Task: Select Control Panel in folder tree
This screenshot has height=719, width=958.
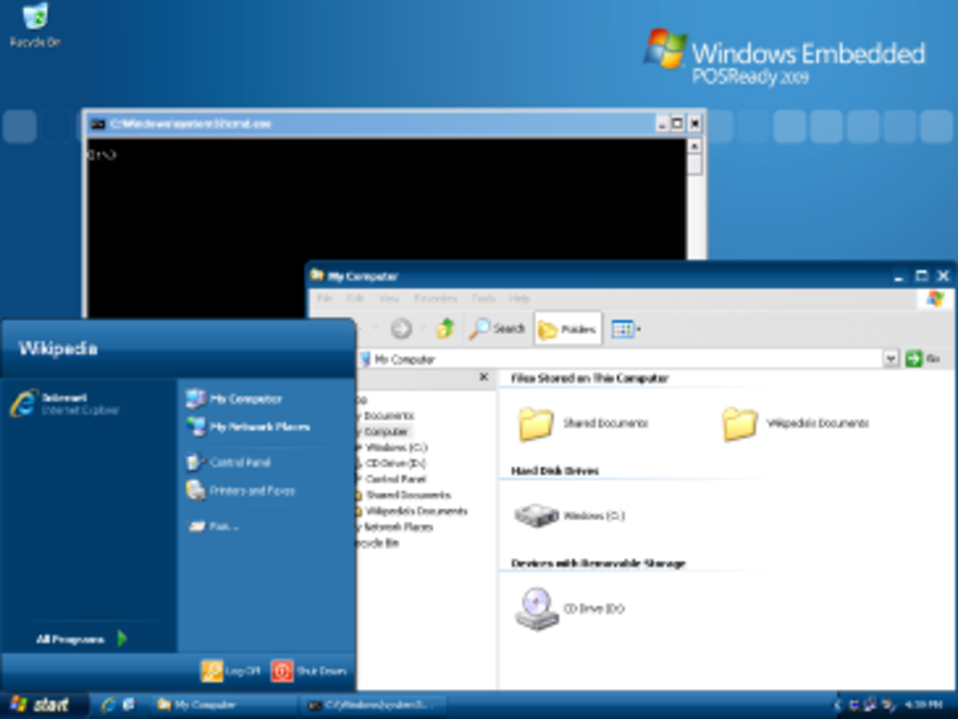Action: click(x=395, y=479)
